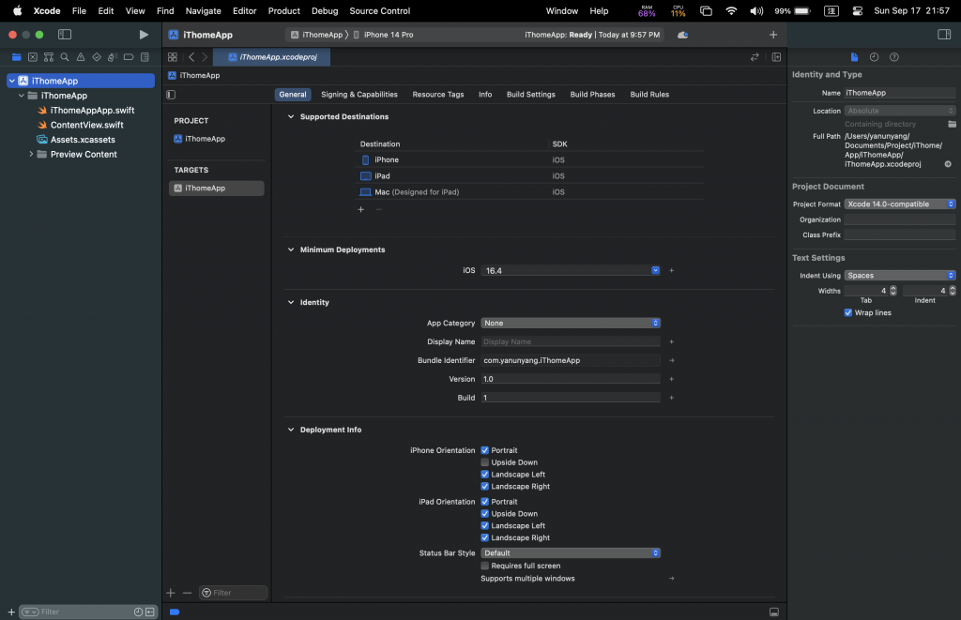Open the App Category dropdown
Screen dimensions: 961x620
point(571,323)
